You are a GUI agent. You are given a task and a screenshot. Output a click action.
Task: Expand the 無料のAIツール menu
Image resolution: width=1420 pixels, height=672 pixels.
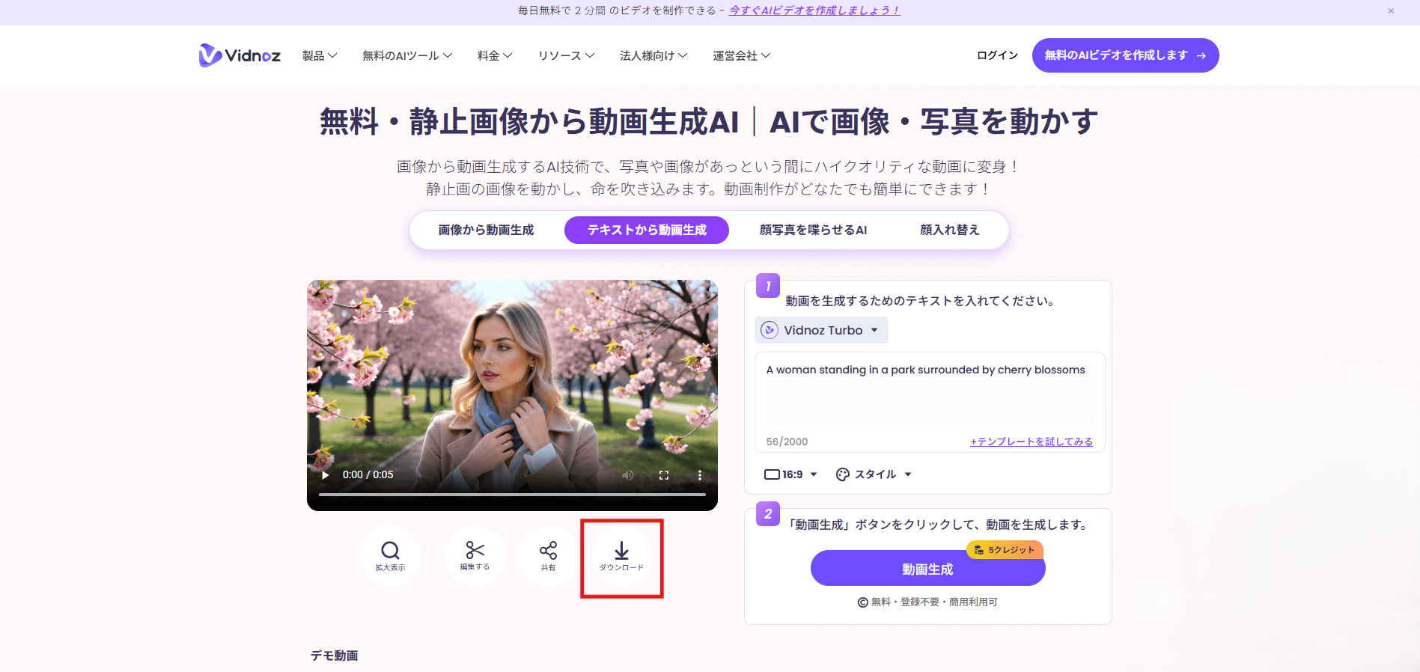[407, 55]
